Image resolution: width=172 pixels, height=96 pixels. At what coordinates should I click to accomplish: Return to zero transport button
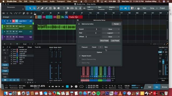(63, 86)
